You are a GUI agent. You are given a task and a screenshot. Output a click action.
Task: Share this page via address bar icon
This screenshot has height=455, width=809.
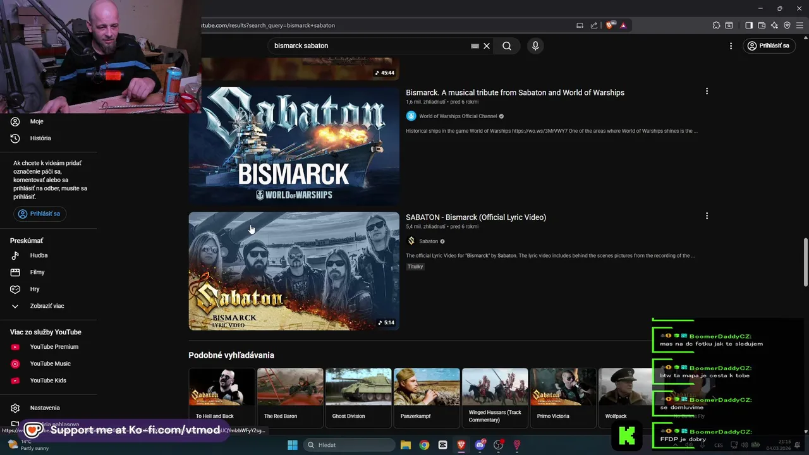[594, 25]
